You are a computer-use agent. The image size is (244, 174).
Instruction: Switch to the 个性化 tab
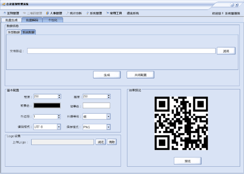53,20
